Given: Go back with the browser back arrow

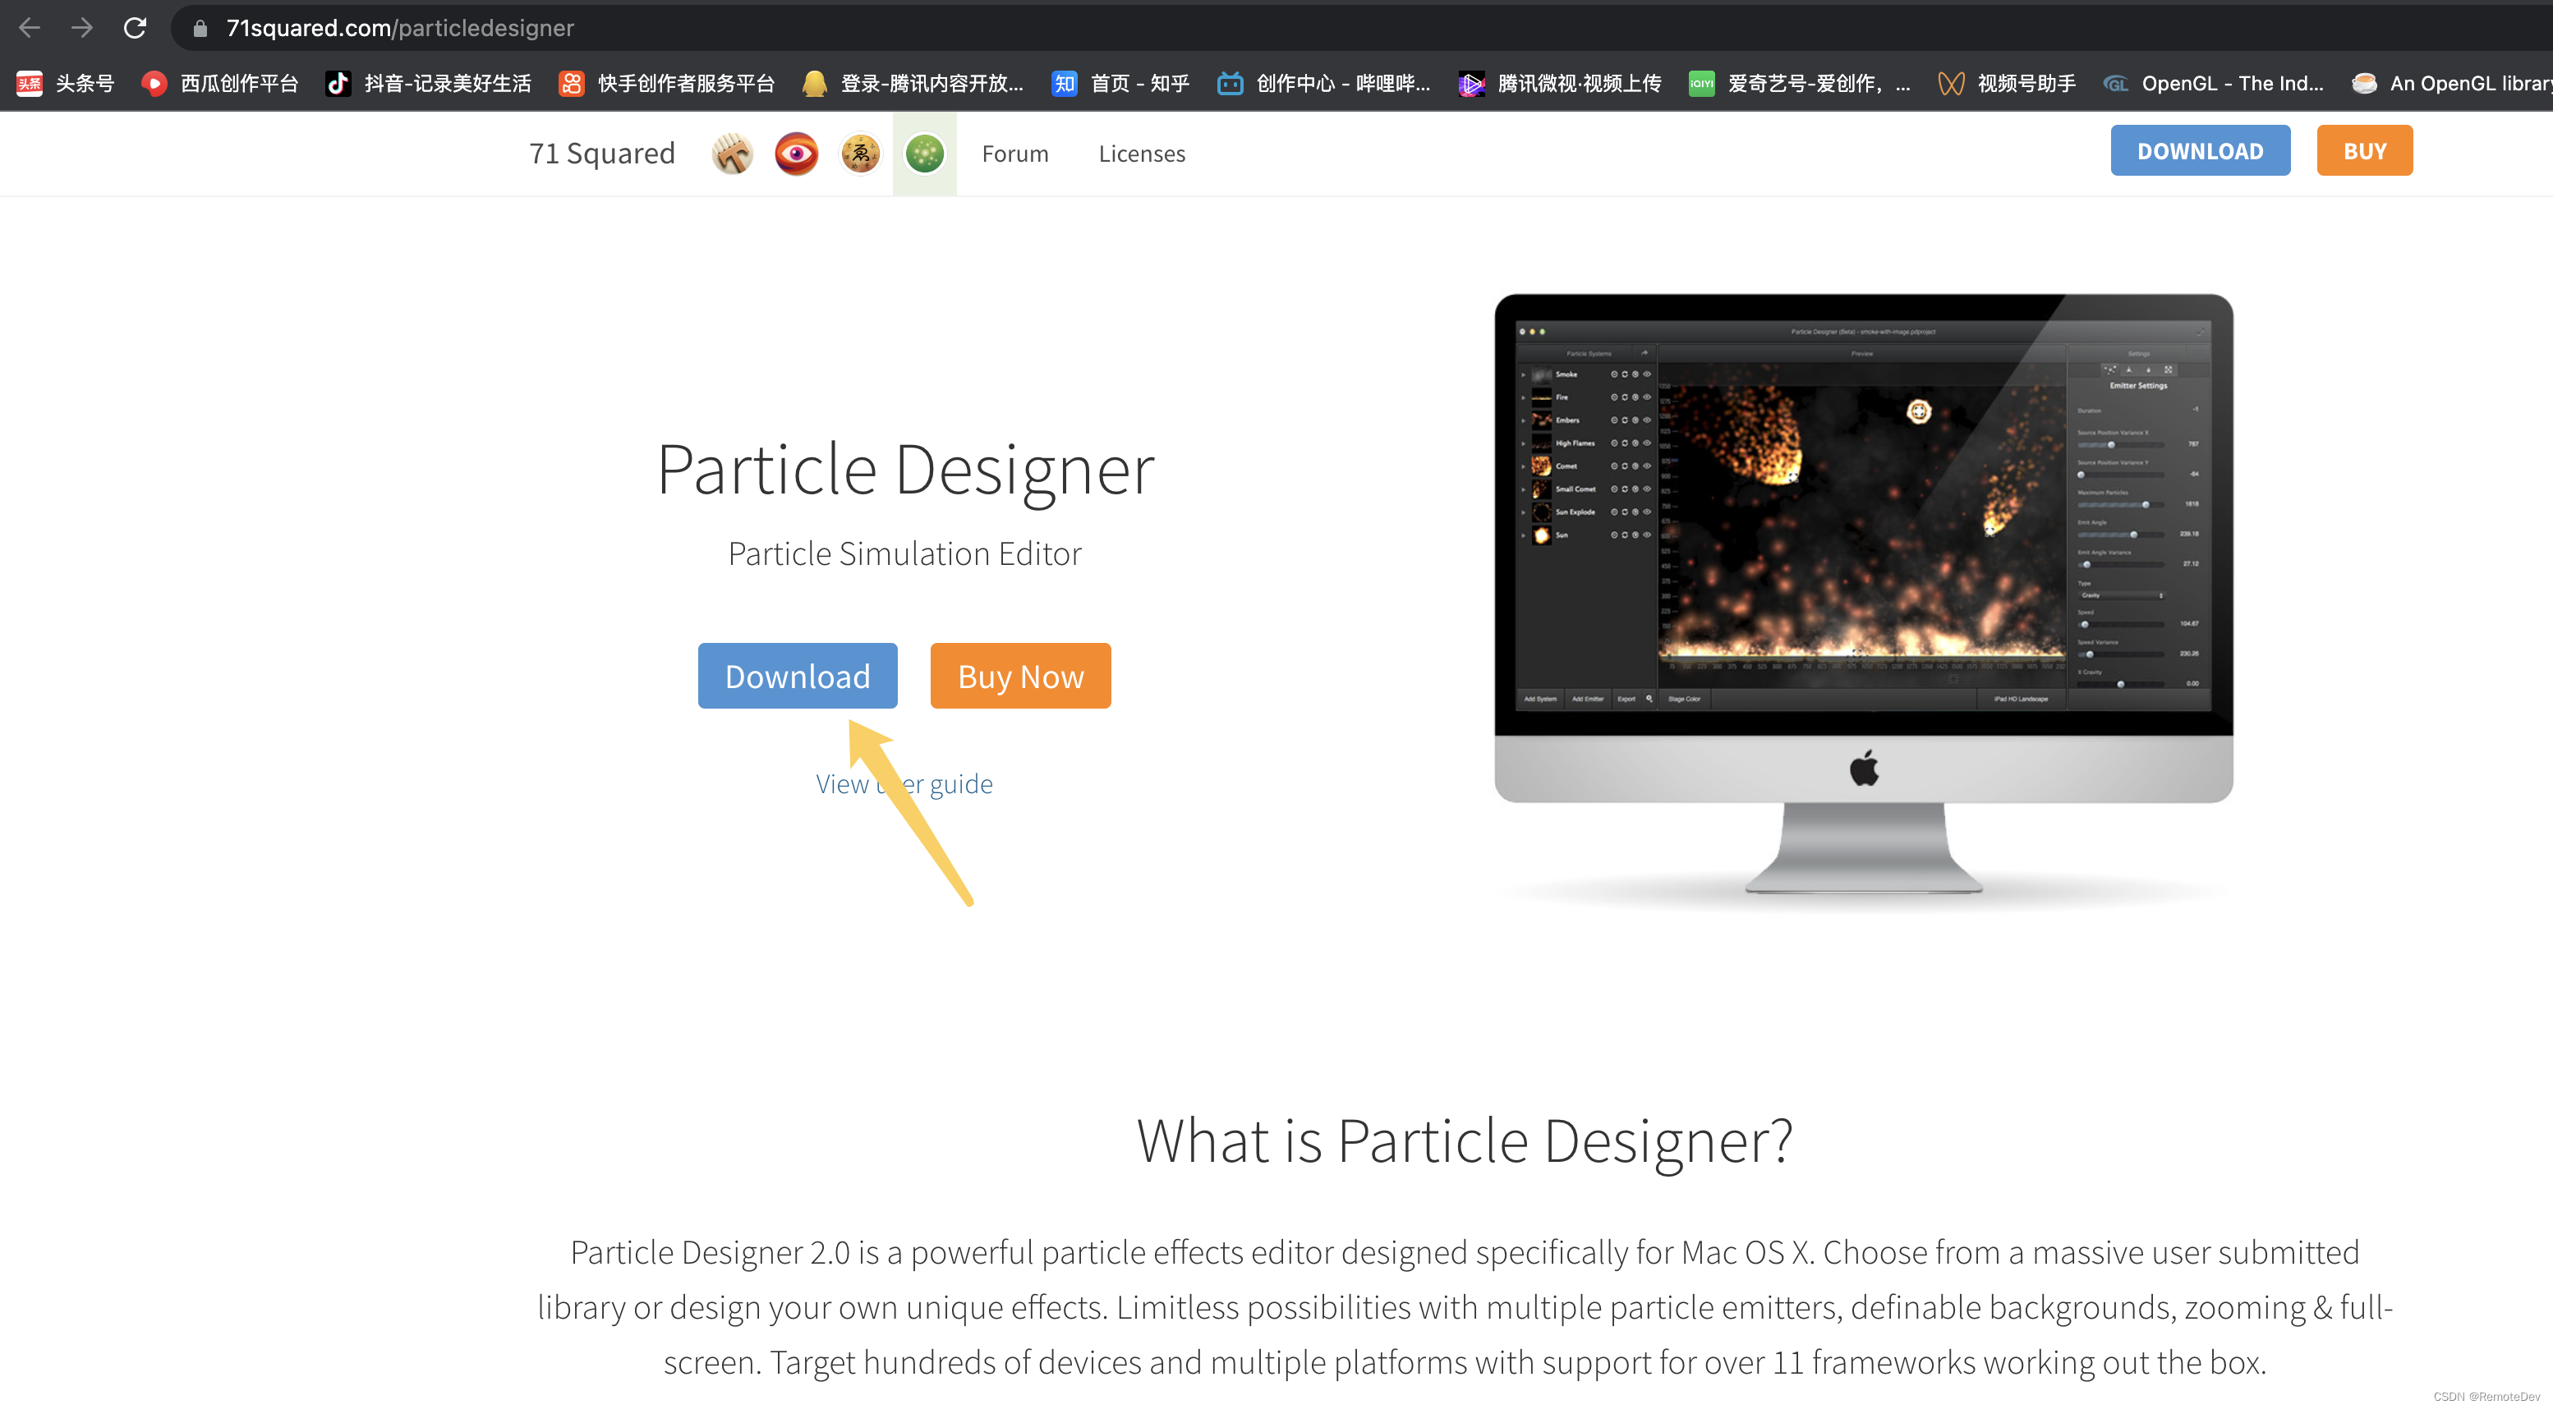Looking at the screenshot, I should [30, 28].
